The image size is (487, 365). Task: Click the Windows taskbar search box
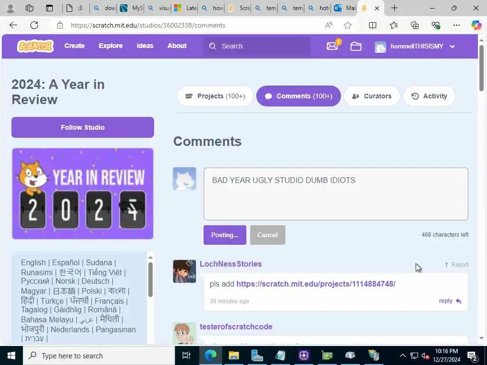(99, 355)
